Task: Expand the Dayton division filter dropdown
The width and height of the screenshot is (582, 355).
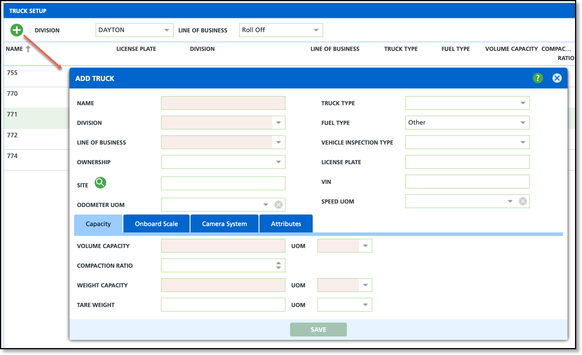Action: tap(166, 30)
